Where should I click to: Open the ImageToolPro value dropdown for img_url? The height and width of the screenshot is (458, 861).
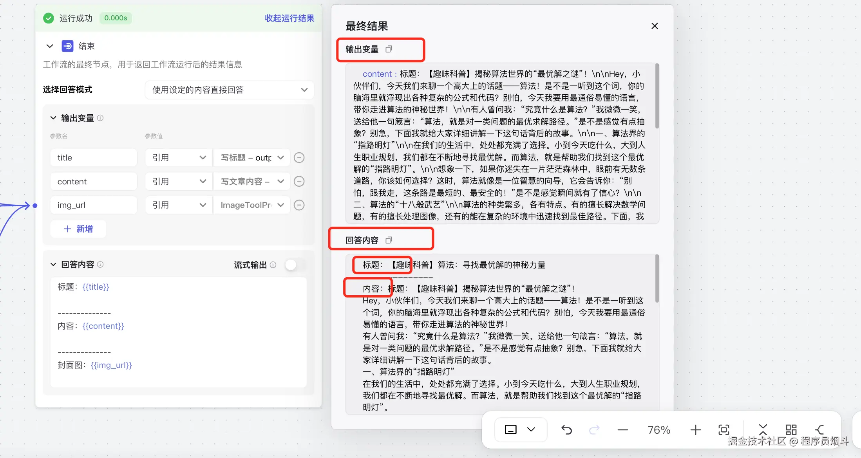(x=251, y=205)
